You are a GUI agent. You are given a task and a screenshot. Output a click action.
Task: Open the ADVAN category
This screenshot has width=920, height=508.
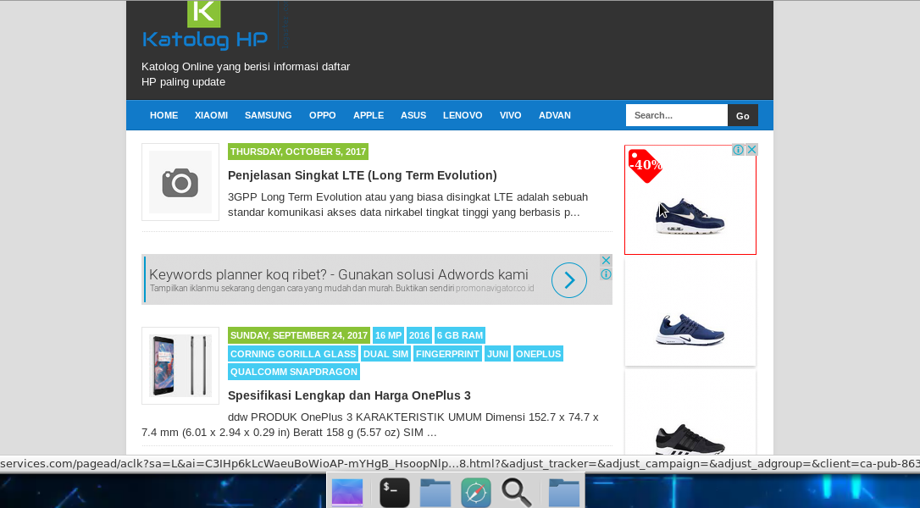(x=555, y=115)
